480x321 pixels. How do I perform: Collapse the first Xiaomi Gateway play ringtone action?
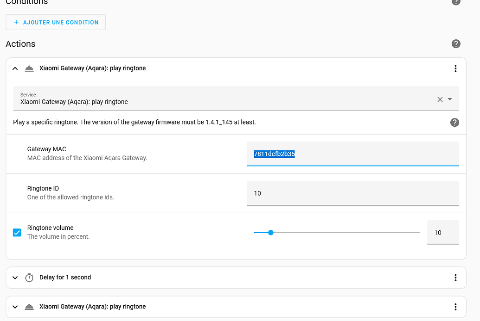[15, 68]
